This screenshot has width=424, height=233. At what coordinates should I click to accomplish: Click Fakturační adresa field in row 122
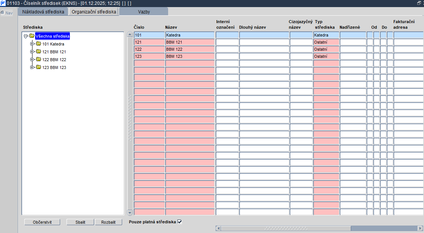click(409, 49)
